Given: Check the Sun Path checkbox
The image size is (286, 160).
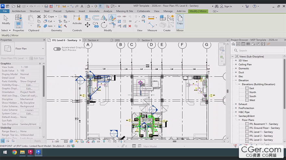Looking at the screenshot, I should [22, 121].
